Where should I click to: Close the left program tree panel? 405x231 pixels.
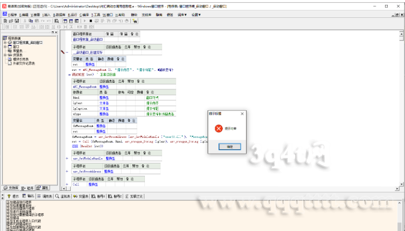56,32
